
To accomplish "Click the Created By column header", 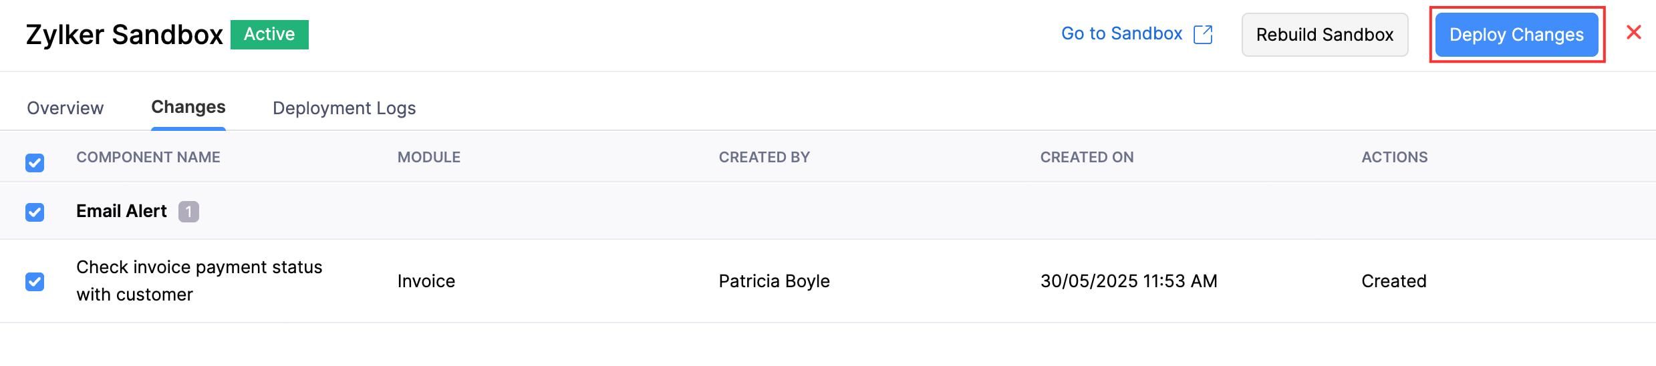I will point(764,157).
